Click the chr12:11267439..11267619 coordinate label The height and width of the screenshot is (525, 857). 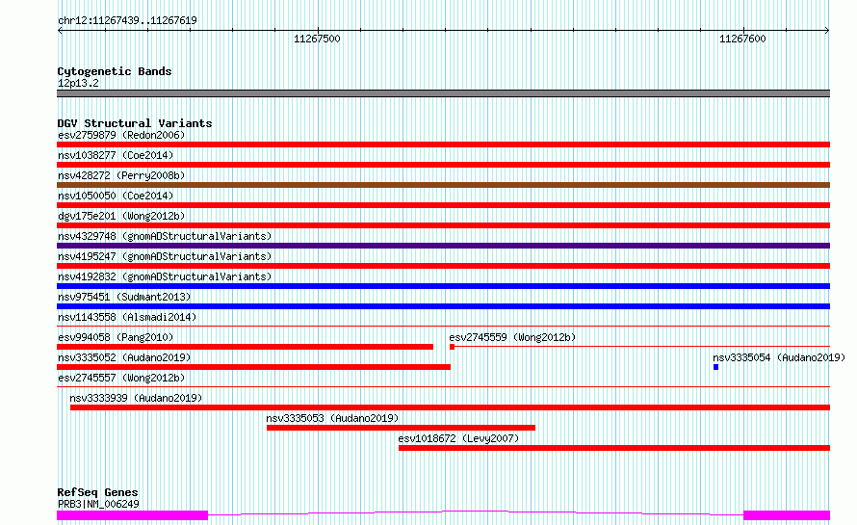[x=127, y=20]
